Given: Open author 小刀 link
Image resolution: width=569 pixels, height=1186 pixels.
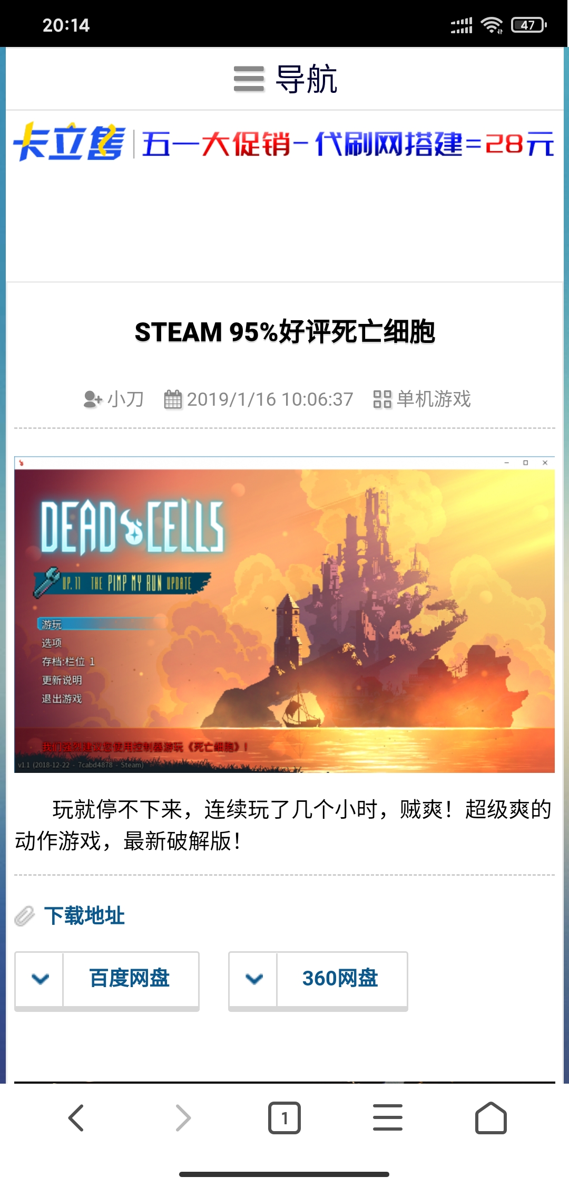Looking at the screenshot, I should pos(125,399).
